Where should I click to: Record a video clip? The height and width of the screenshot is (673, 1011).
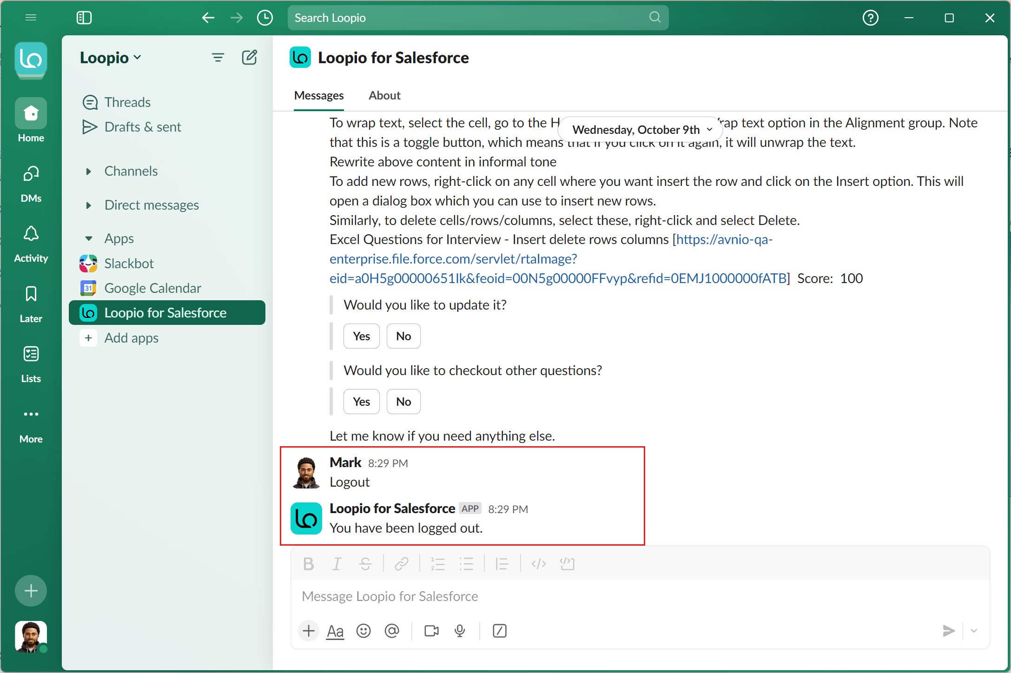pyautogui.click(x=431, y=631)
